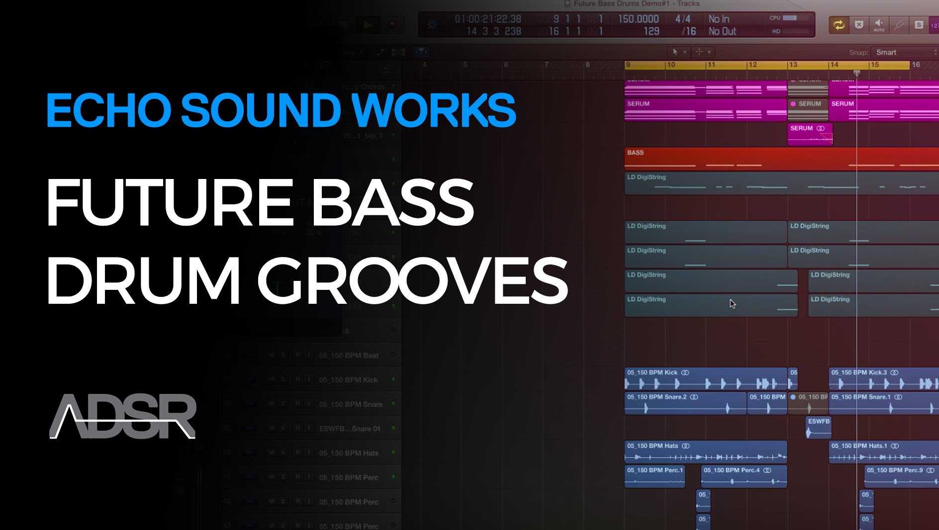Screen dimensions: 939x530
Task: Click the ADSR logo
Action: pyautogui.click(x=123, y=416)
